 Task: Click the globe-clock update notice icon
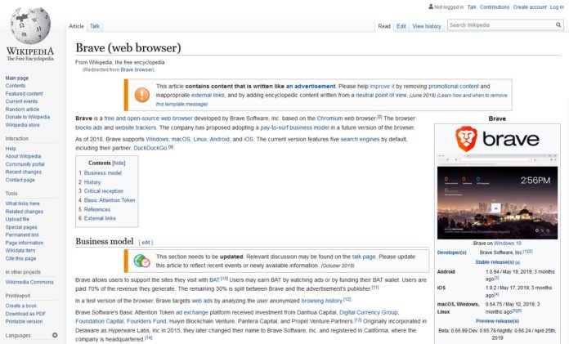(x=141, y=261)
